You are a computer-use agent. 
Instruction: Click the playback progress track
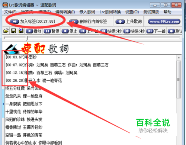[x=92, y=38]
